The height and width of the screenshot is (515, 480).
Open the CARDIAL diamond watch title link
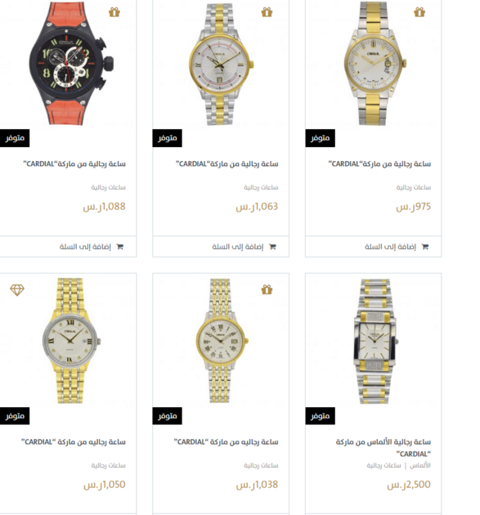[x=383, y=448]
